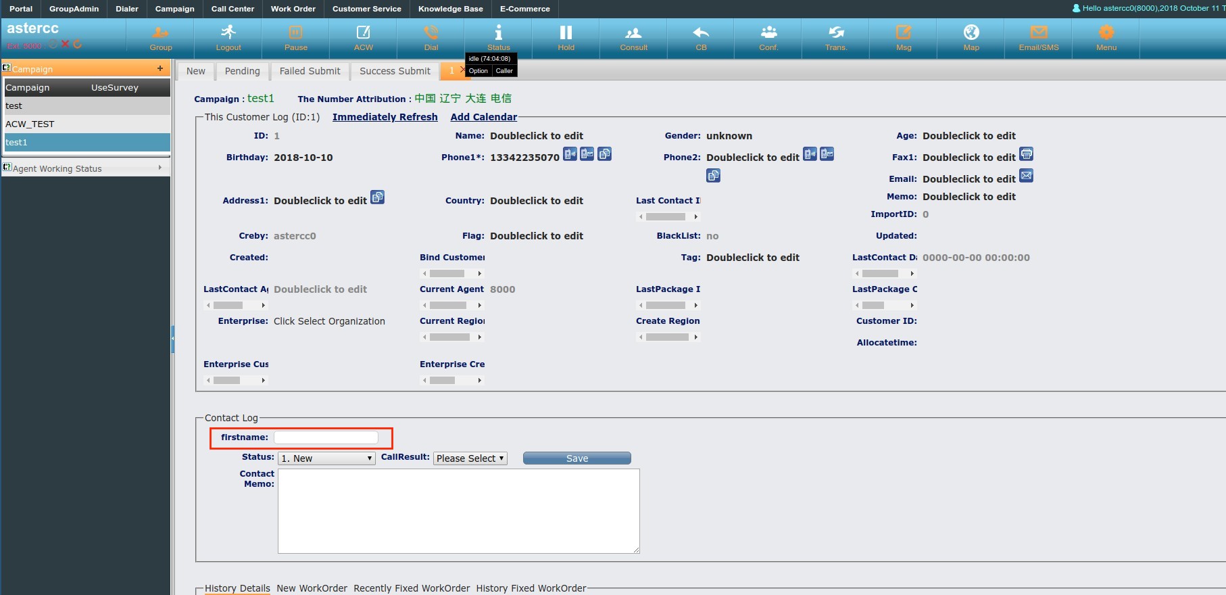Click the scrollbar under Current Agent field
Image resolution: width=1226 pixels, height=595 pixels.
tap(451, 306)
